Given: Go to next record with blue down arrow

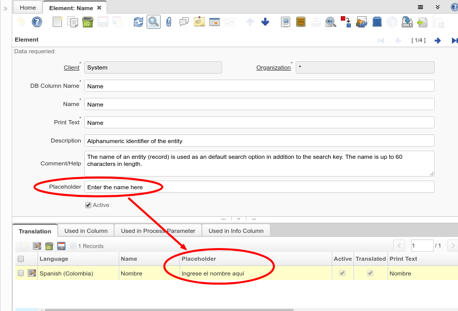Looking at the screenshot, I should pos(265,22).
